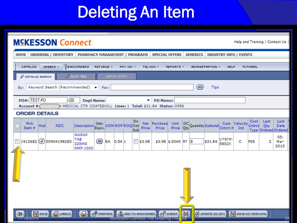The width and height of the screenshot is (297, 223).
Task: Open the MAPAP TAB 325MG description link
Action: (x=84, y=141)
